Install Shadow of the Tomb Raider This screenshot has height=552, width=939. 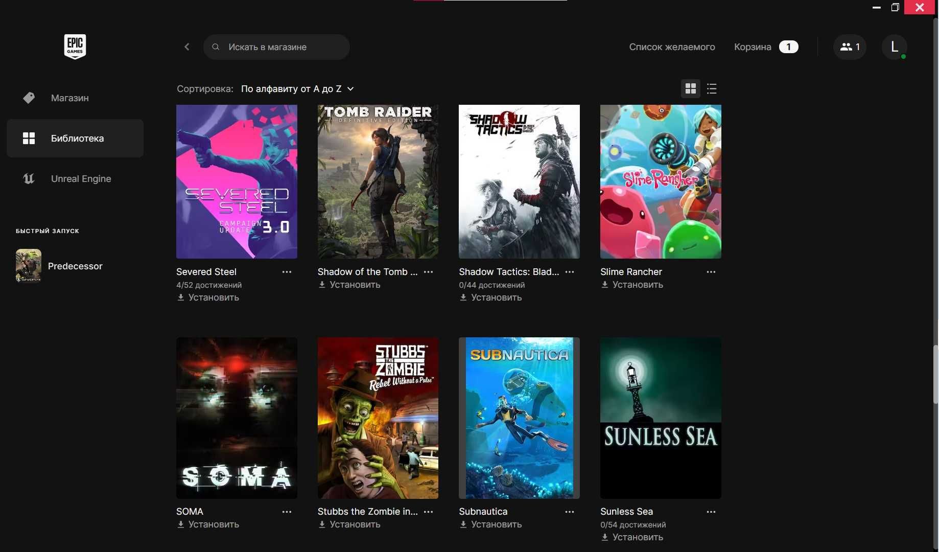pos(349,285)
